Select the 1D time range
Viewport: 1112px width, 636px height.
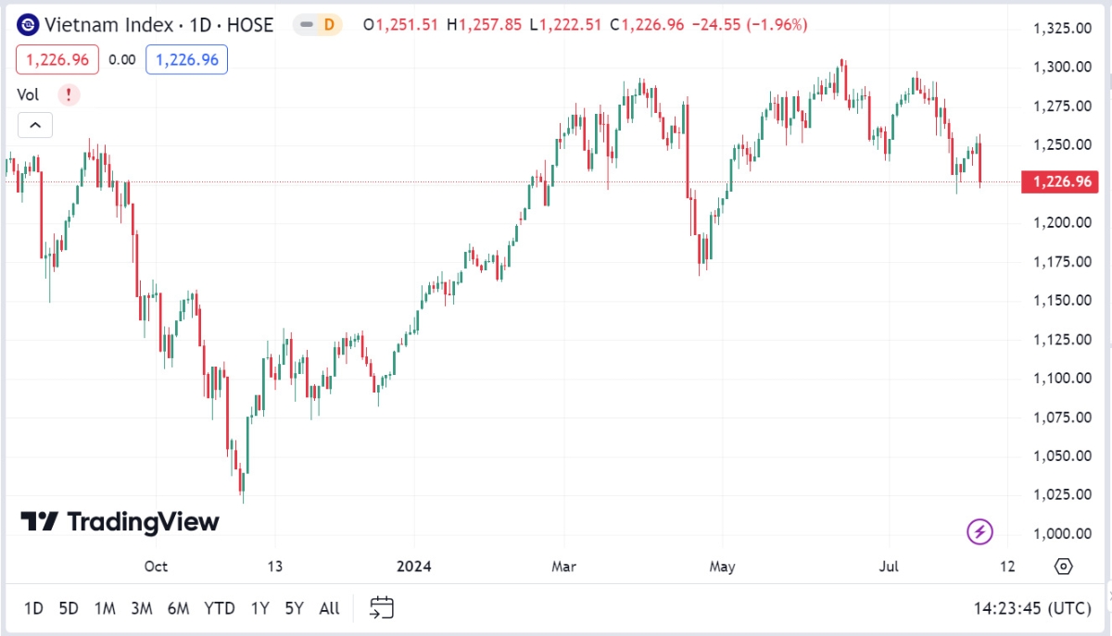tap(33, 608)
